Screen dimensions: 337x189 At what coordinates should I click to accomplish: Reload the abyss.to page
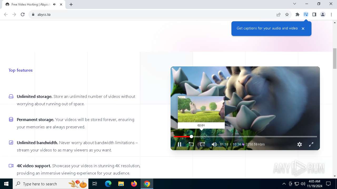click(x=23, y=14)
